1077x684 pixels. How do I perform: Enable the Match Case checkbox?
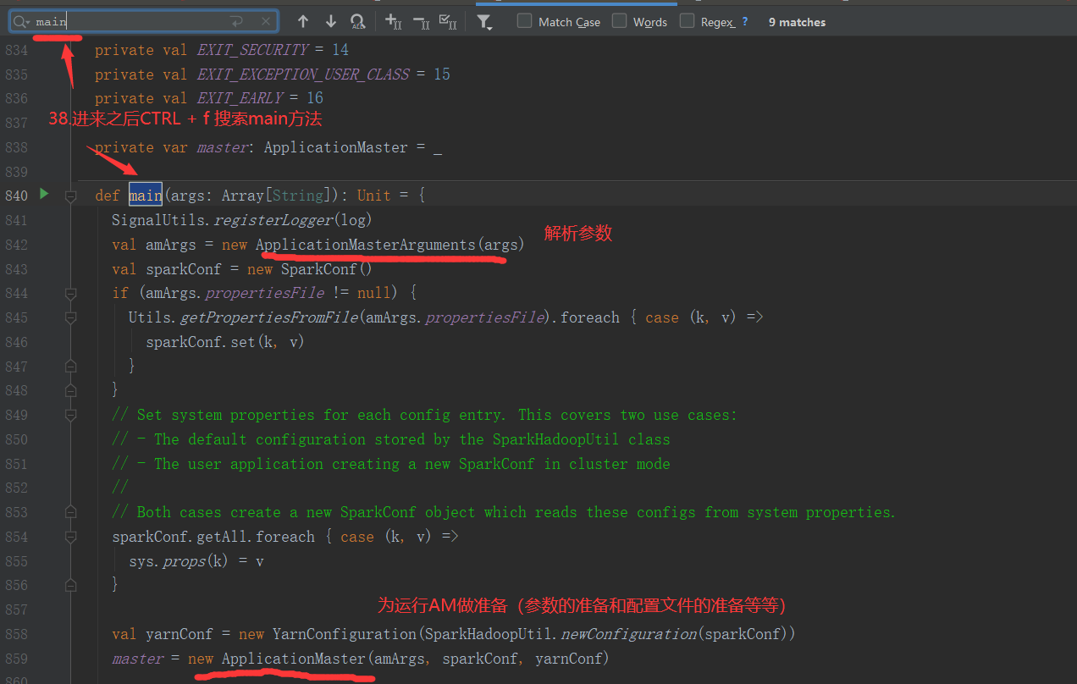tap(525, 21)
